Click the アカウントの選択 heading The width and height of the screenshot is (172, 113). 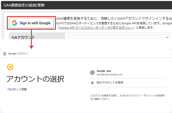click(35, 79)
